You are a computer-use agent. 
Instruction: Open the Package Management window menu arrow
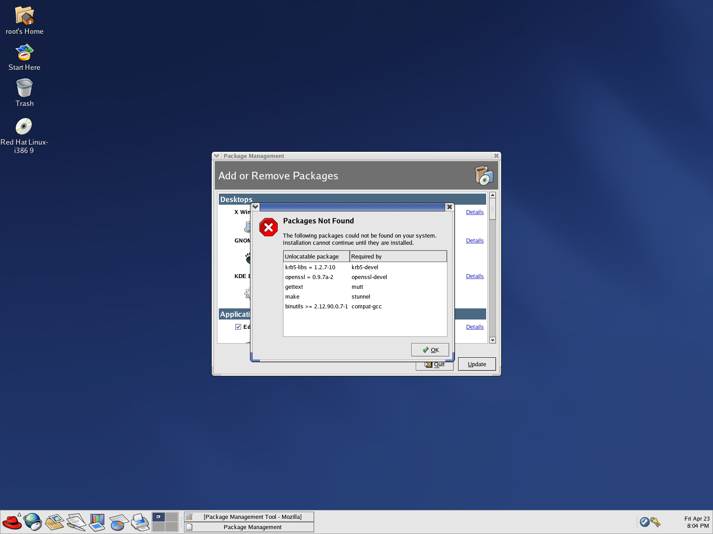217,156
